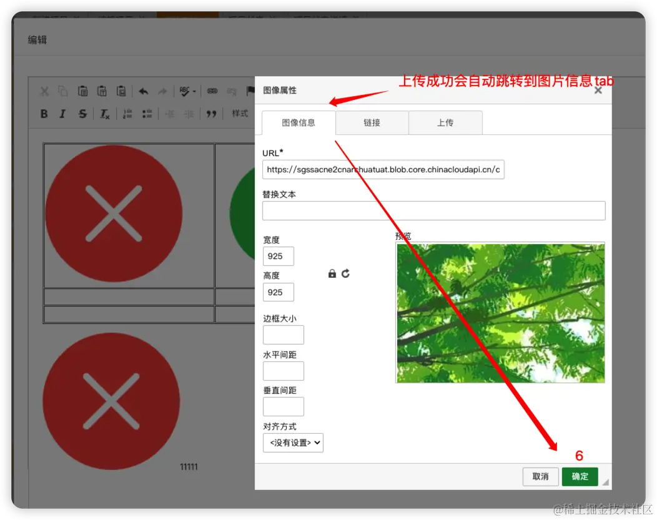Click the green circle image in editor table
The width and height of the screenshot is (657, 520).
pos(242,213)
